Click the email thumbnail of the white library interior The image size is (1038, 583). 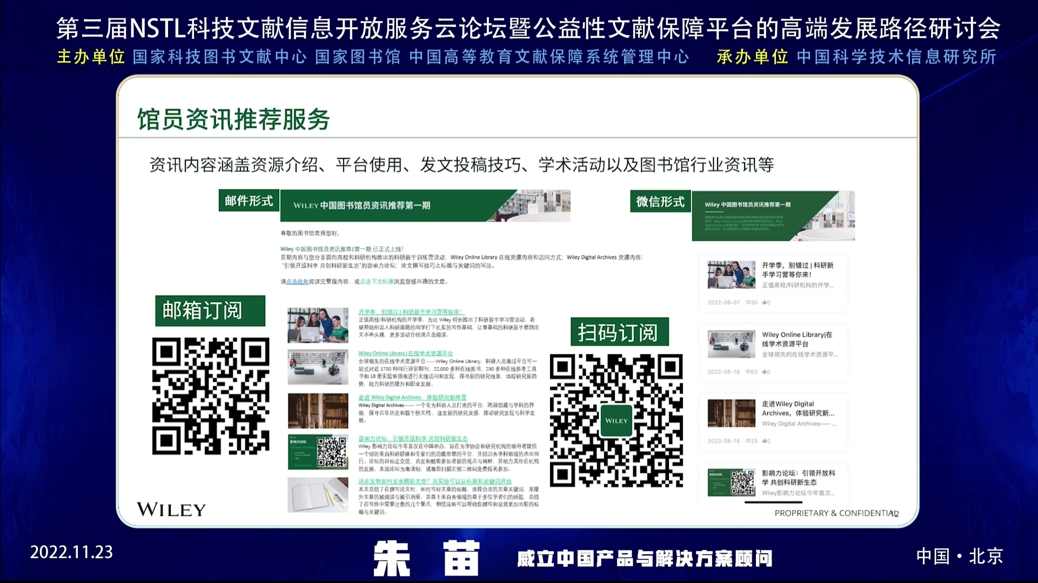pos(318,367)
